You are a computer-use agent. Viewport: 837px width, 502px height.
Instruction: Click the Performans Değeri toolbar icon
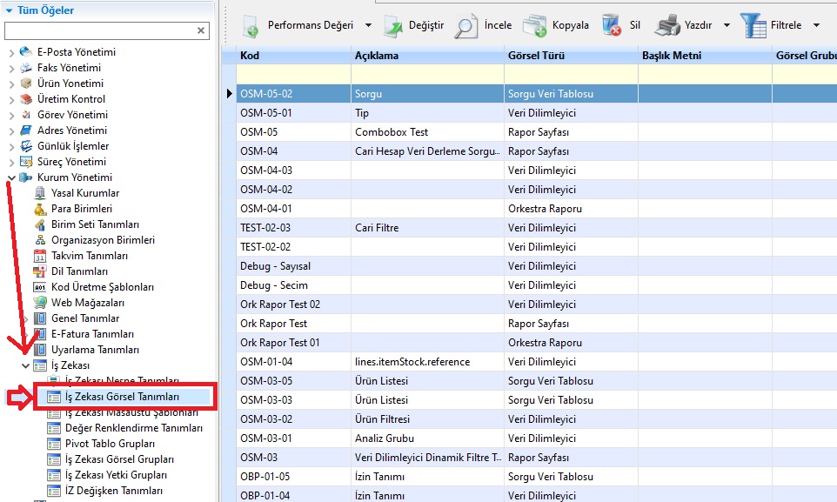coord(251,25)
